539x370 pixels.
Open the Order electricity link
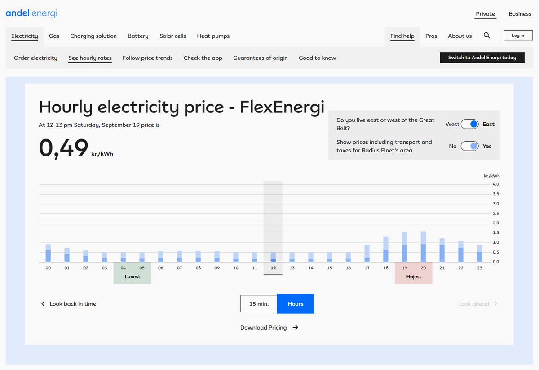coord(35,58)
